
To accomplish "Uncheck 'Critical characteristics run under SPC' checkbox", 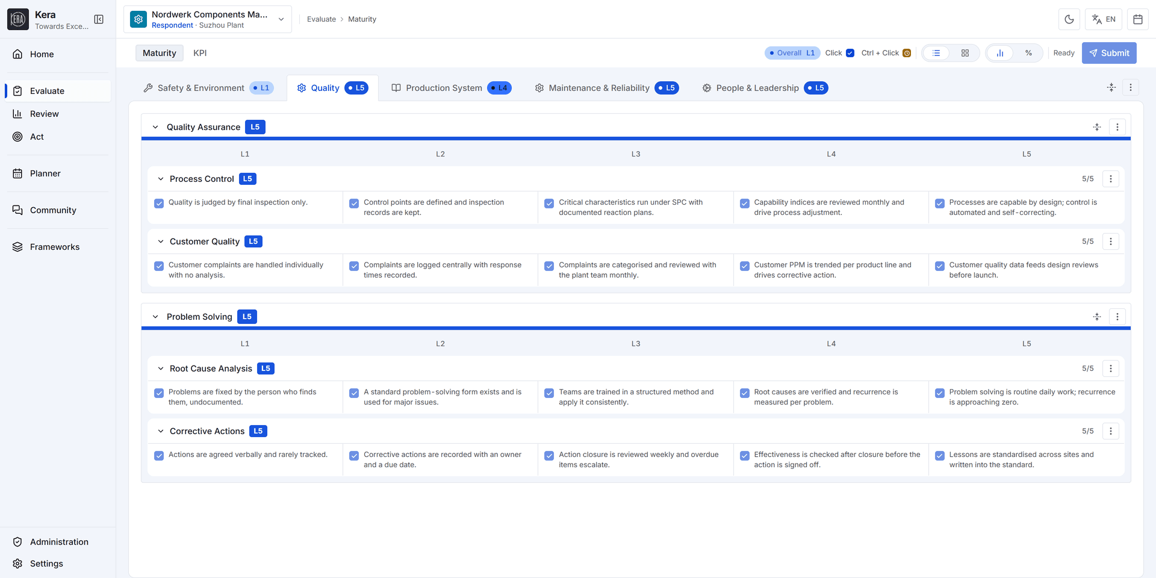I will click(549, 204).
